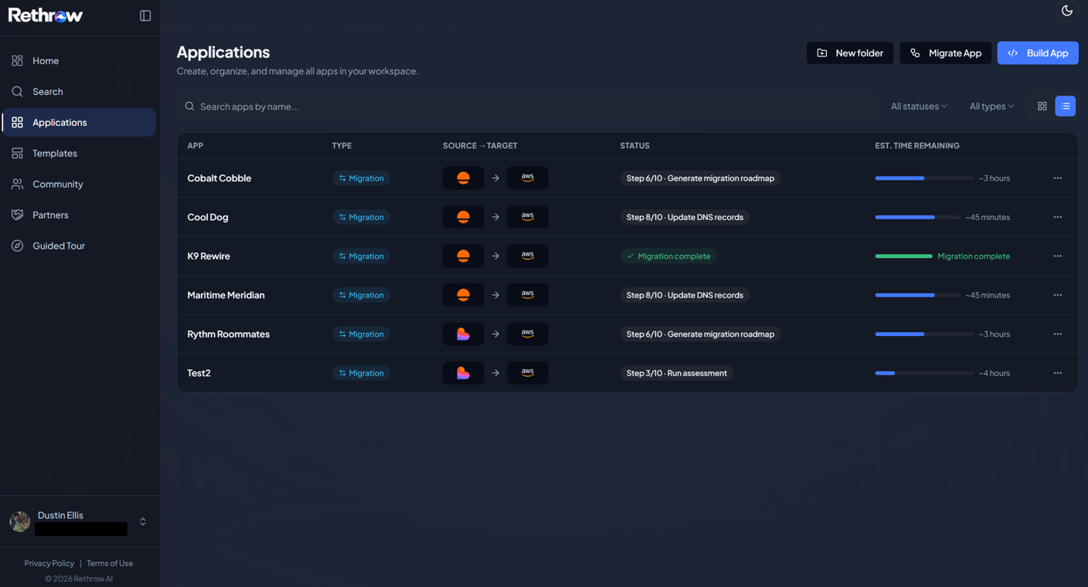The width and height of the screenshot is (1088, 587).
Task: Open Search in sidebar
Action: (79, 91)
